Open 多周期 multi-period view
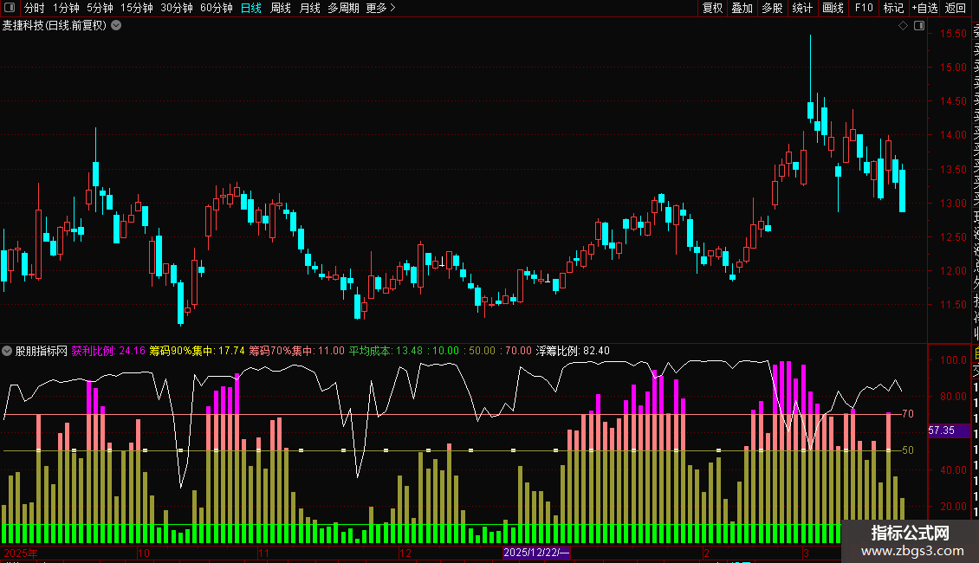The height and width of the screenshot is (563, 979). (x=343, y=8)
